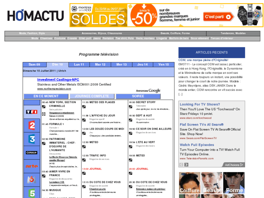Screen dimensions: 264x198
Task: Go to previous ad with left arrow
Action: [181, 165]
